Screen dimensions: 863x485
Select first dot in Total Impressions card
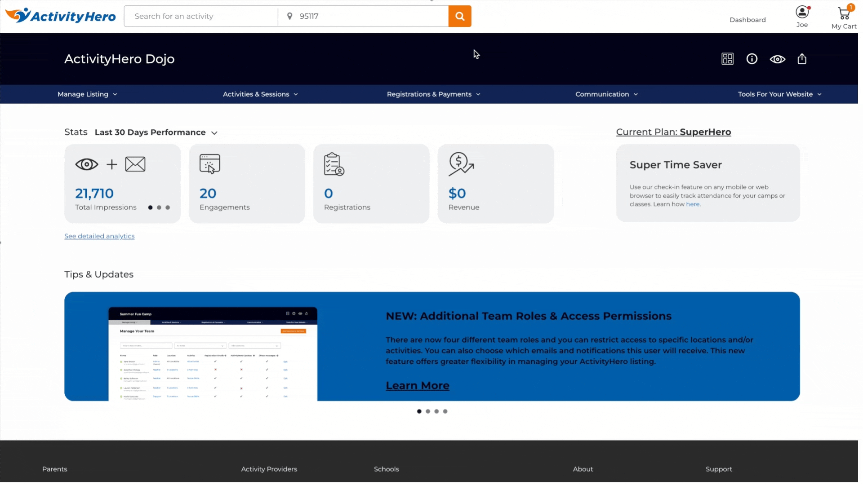tap(150, 207)
